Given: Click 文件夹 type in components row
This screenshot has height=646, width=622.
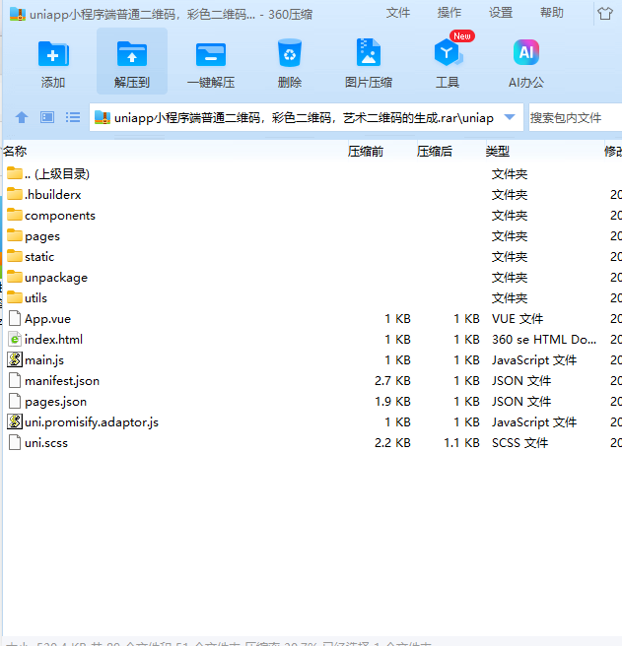Looking at the screenshot, I should tap(510, 216).
